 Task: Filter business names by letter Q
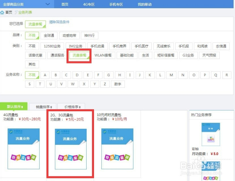(216, 75)
